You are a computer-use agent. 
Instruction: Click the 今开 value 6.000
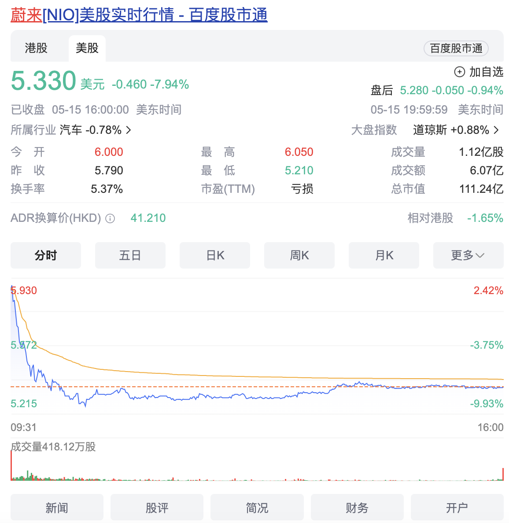(109, 152)
